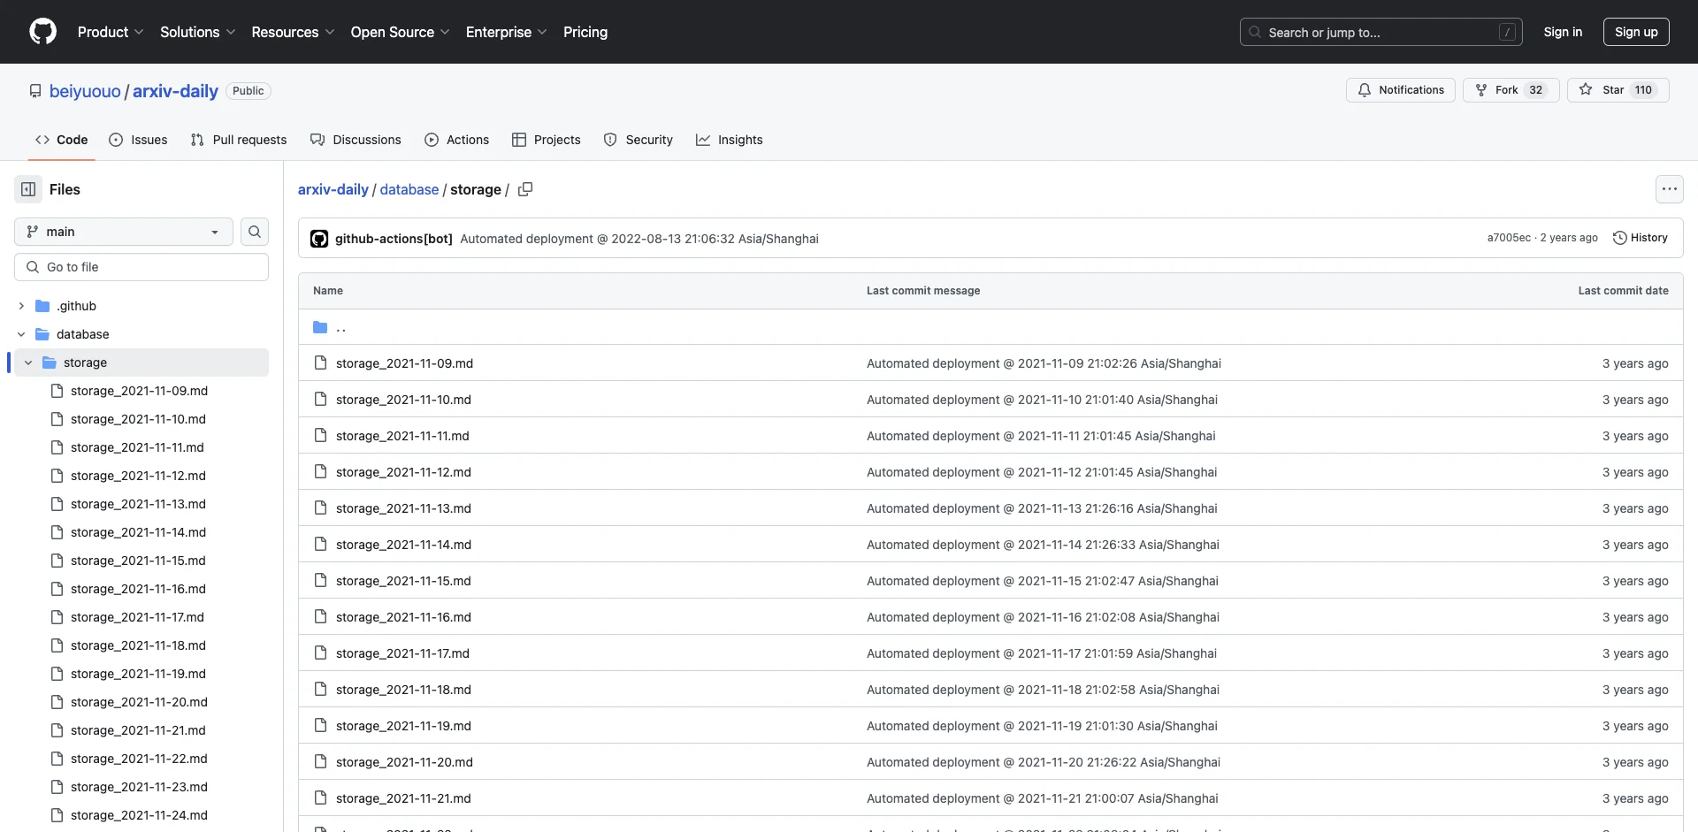
Task: Click the Projects tab table icon
Action: point(519,140)
